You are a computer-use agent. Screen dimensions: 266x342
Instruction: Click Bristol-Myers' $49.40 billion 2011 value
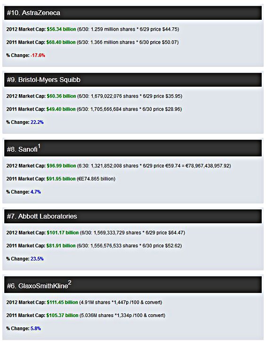click(61, 109)
